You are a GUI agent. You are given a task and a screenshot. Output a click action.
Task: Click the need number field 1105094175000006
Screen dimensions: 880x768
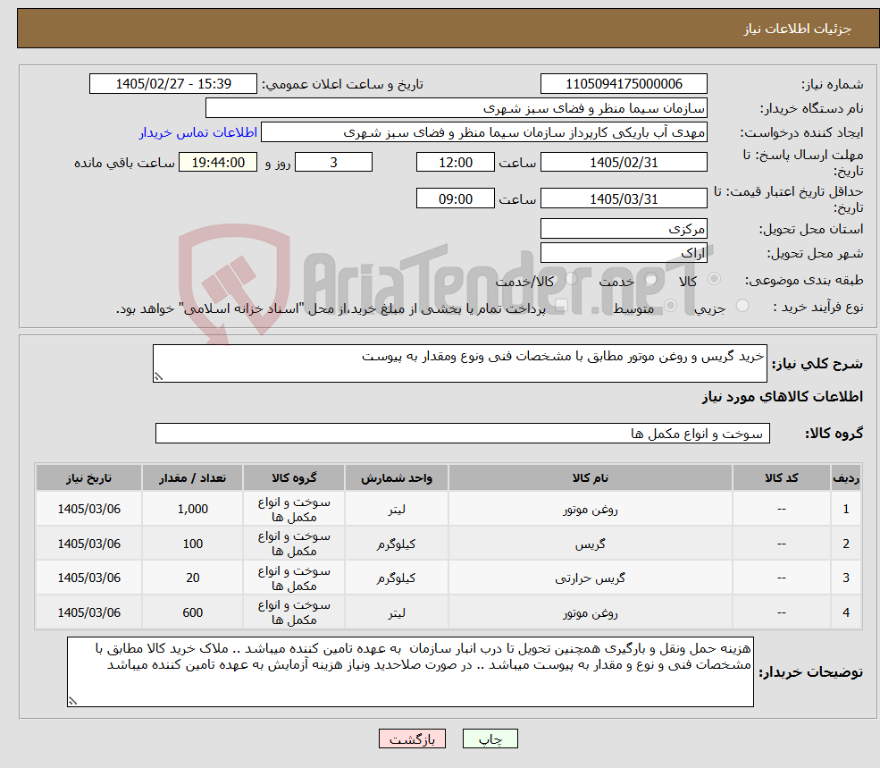pyautogui.click(x=624, y=84)
